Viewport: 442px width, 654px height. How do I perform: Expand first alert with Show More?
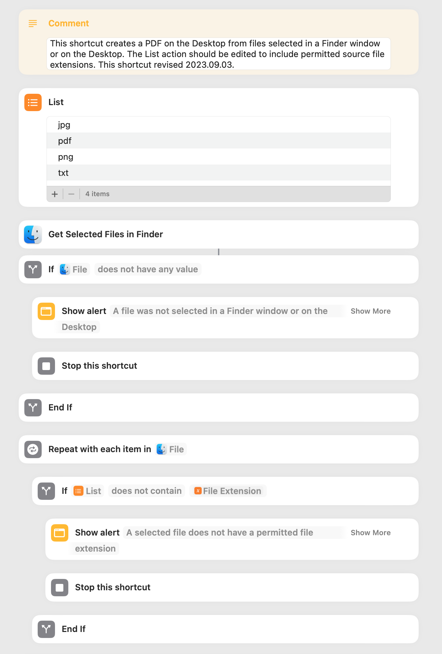tap(370, 311)
